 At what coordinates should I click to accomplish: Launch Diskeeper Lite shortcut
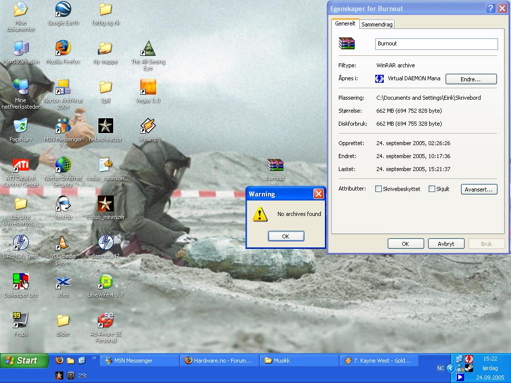(20, 285)
